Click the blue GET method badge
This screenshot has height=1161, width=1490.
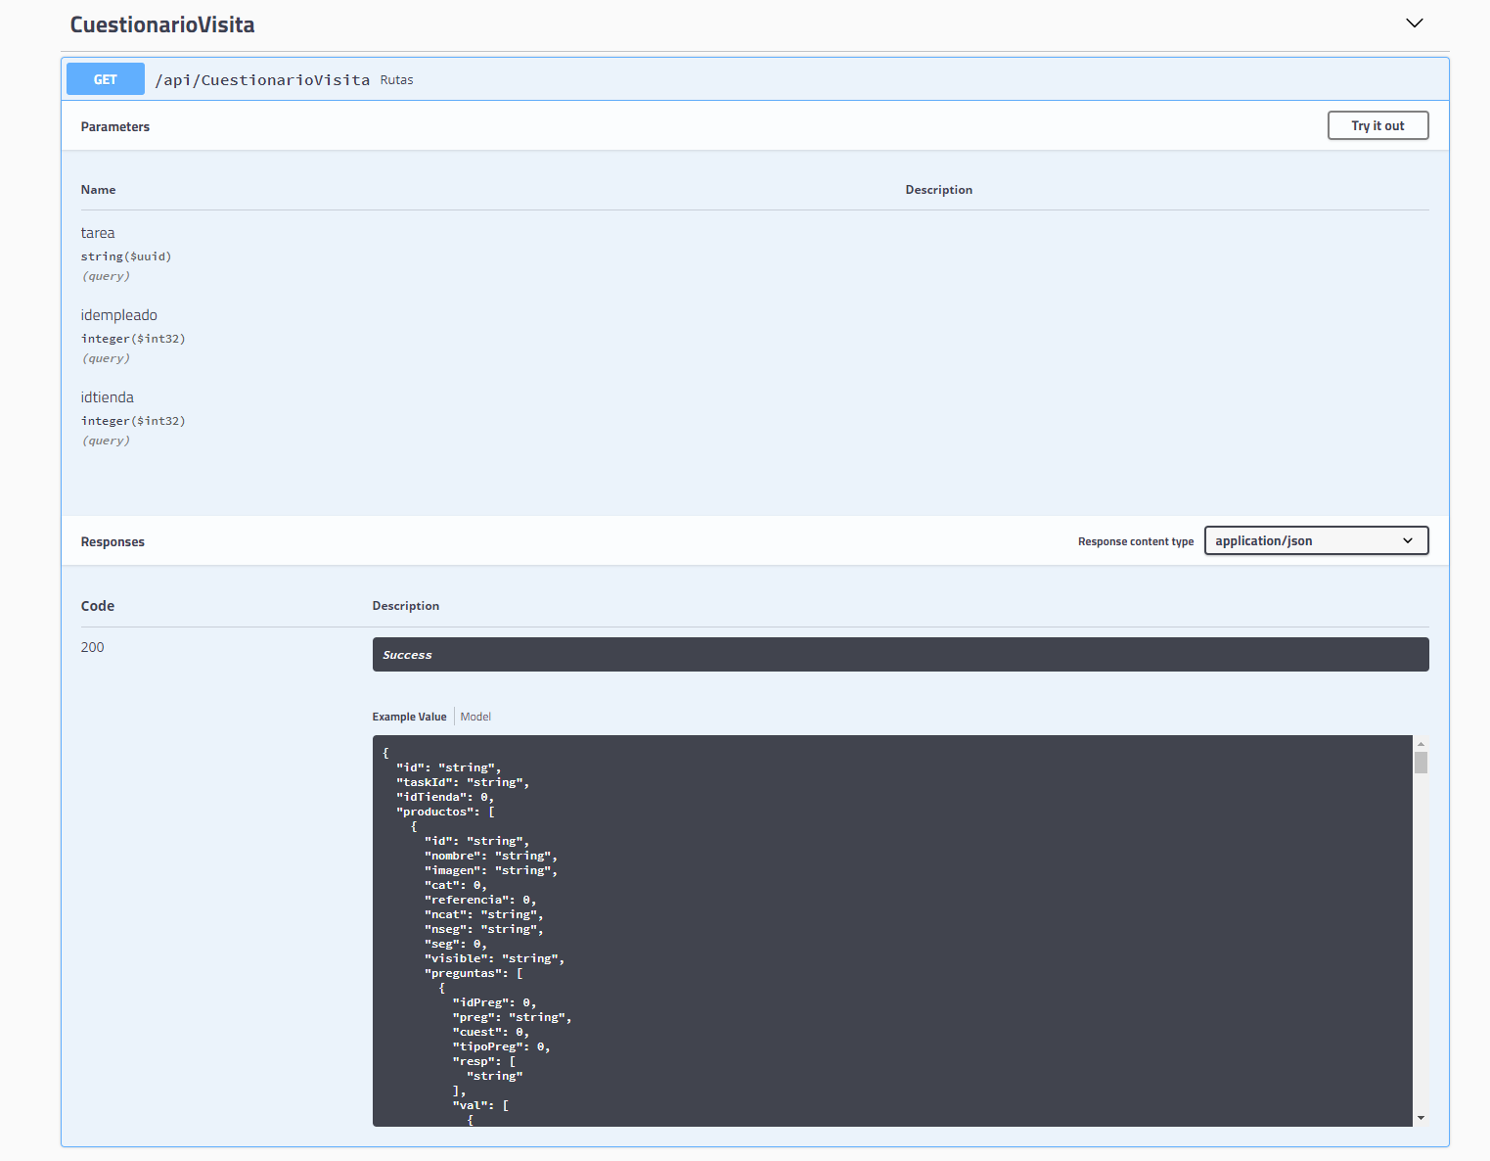click(106, 79)
